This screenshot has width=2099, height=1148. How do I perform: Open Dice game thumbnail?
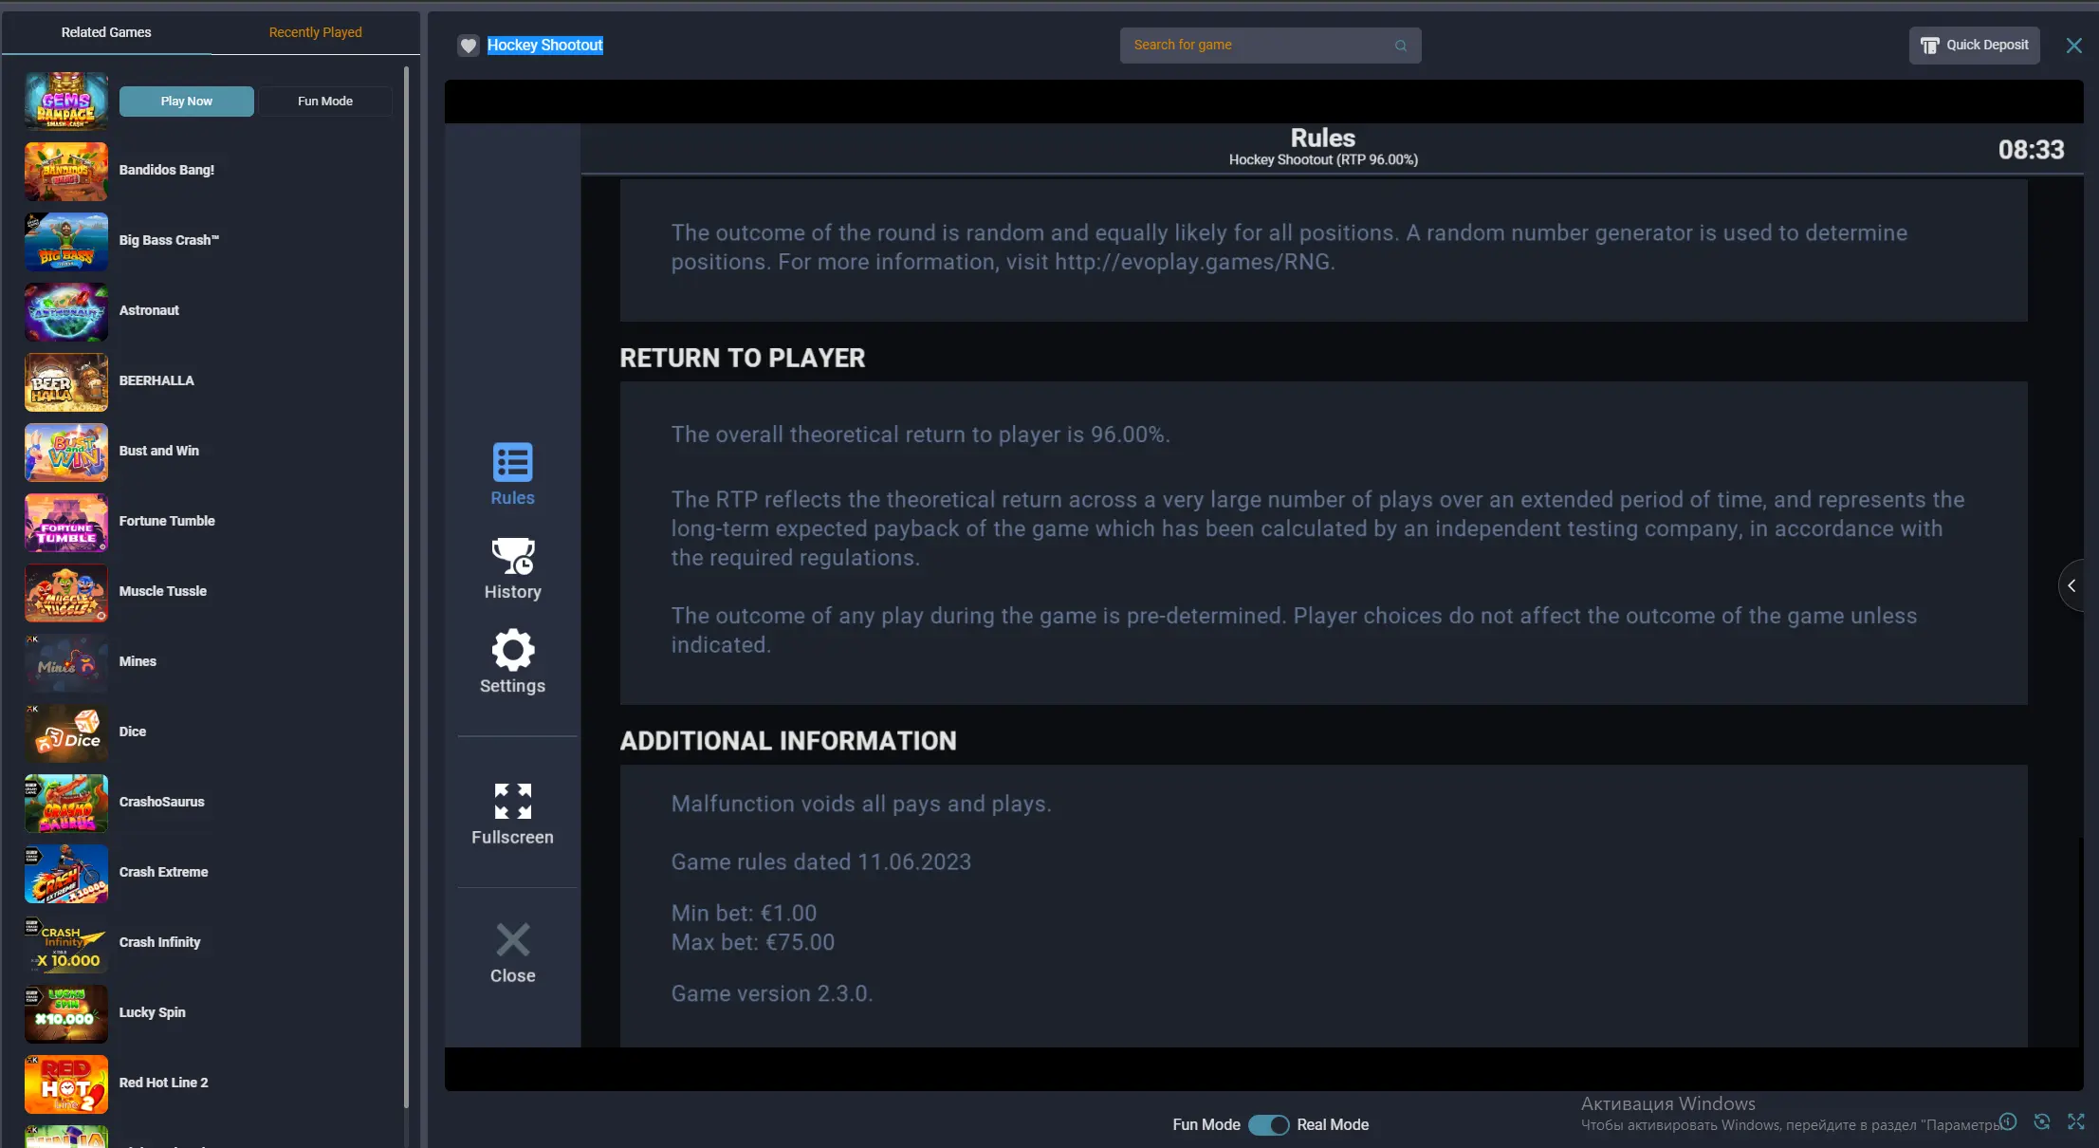tap(66, 732)
